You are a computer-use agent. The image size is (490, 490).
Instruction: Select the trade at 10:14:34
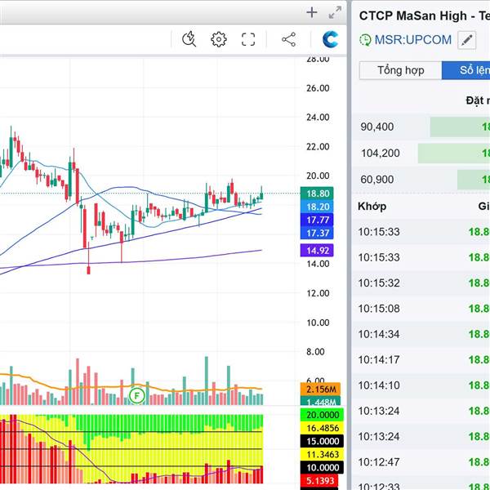(421, 334)
